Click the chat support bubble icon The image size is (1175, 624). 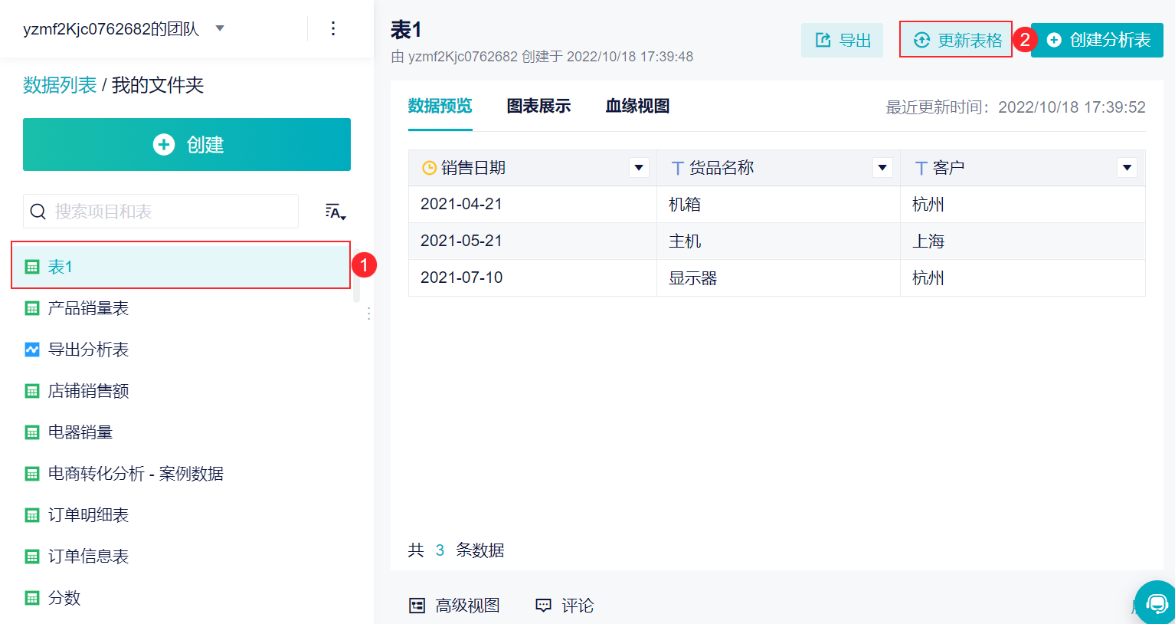(1157, 603)
